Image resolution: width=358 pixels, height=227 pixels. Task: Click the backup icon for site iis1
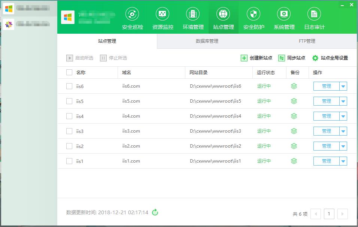click(294, 161)
